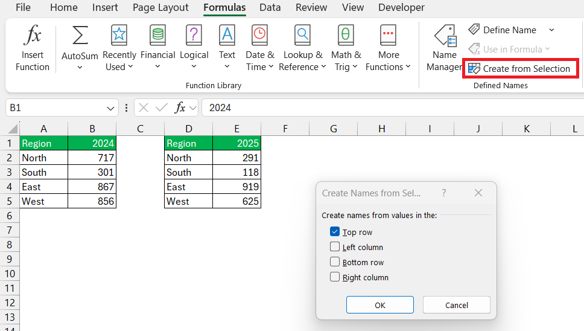Check the Bottom row checkbox

tap(335, 262)
